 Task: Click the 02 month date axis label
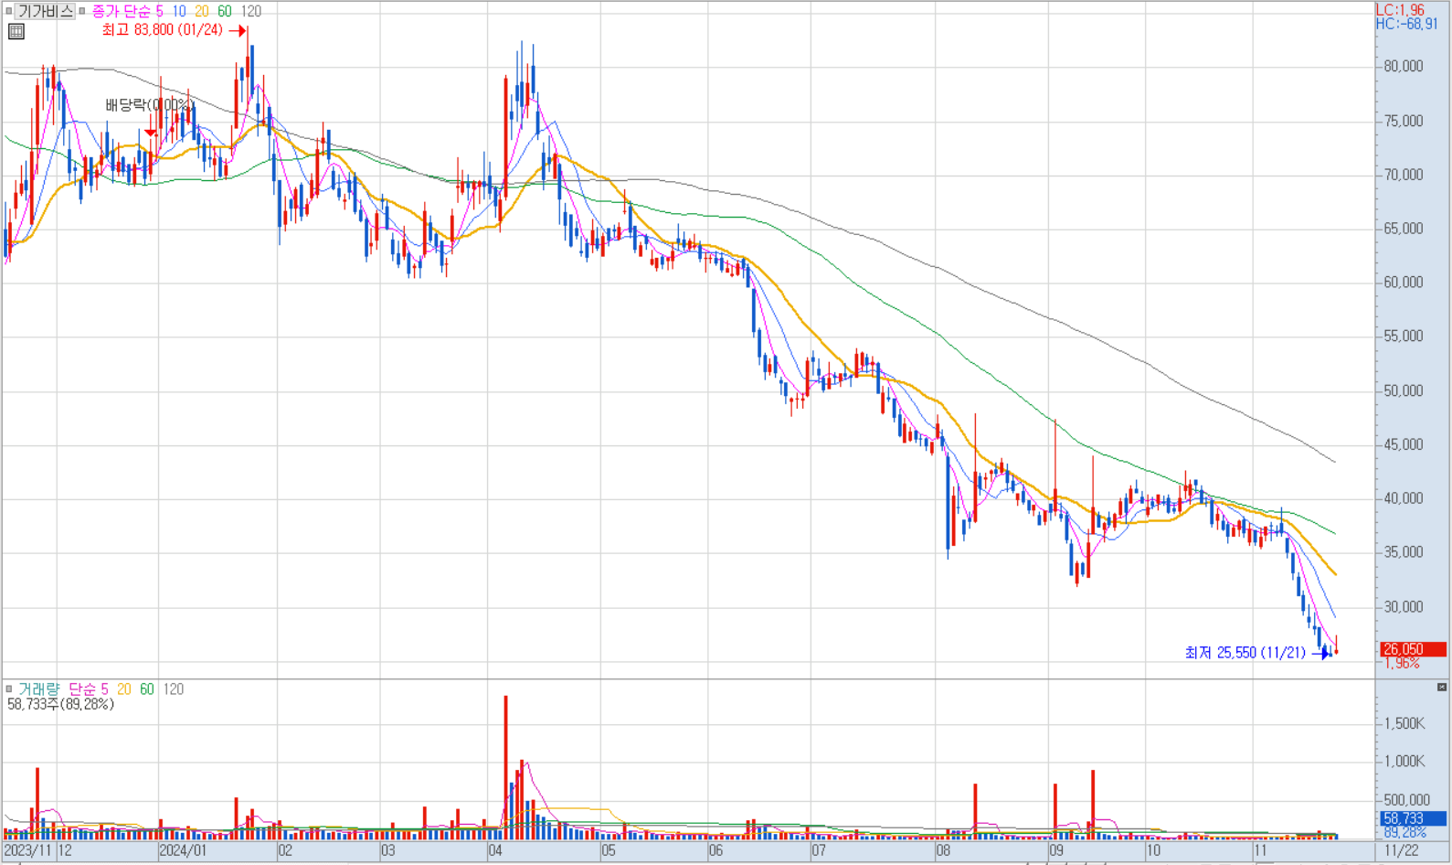[x=285, y=851]
